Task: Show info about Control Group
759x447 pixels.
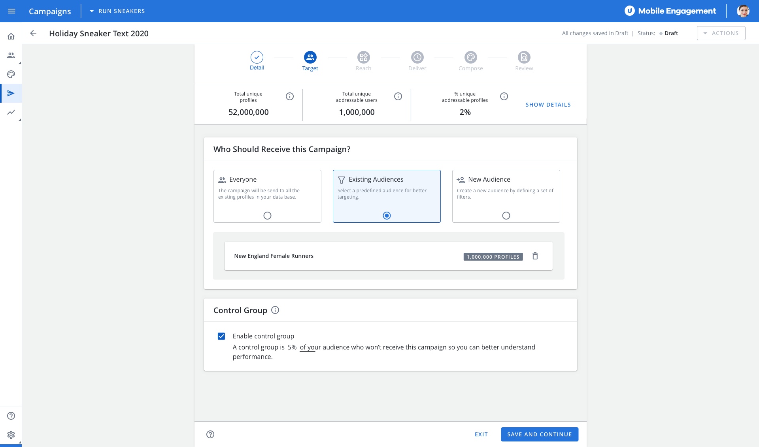Action: coord(275,310)
